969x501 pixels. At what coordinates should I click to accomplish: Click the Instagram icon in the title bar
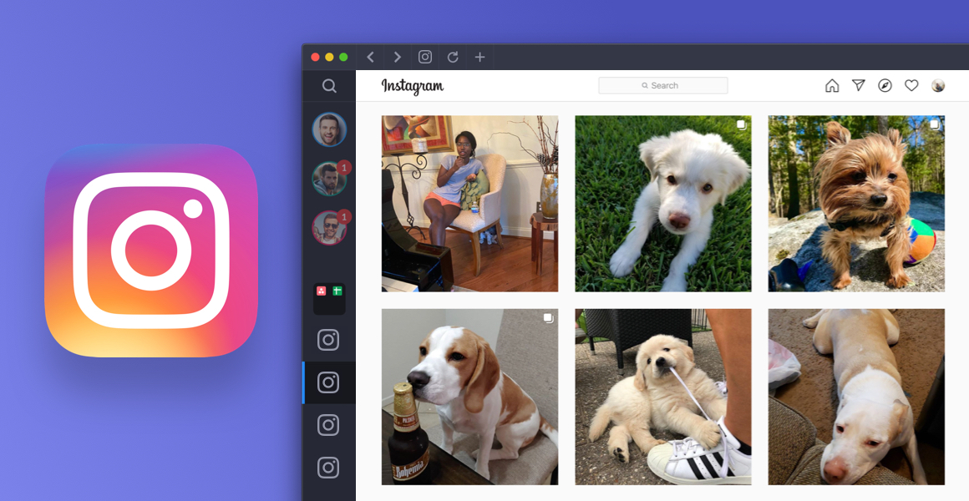coord(425,57)
